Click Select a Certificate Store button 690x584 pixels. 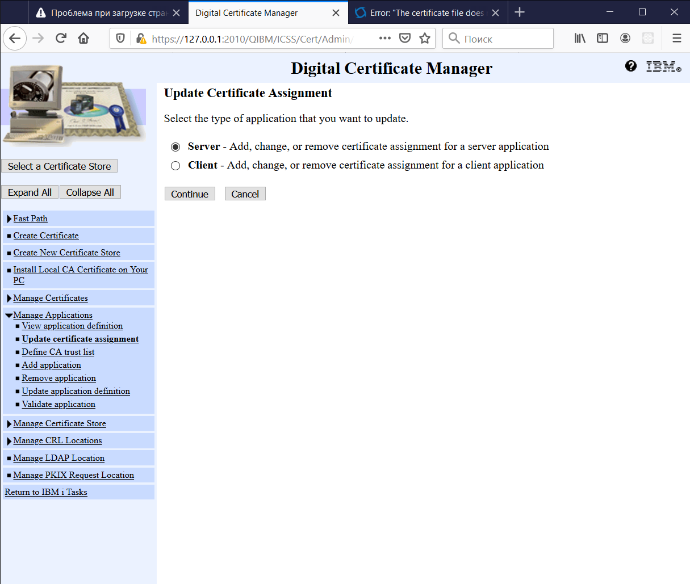click(59, 166)
